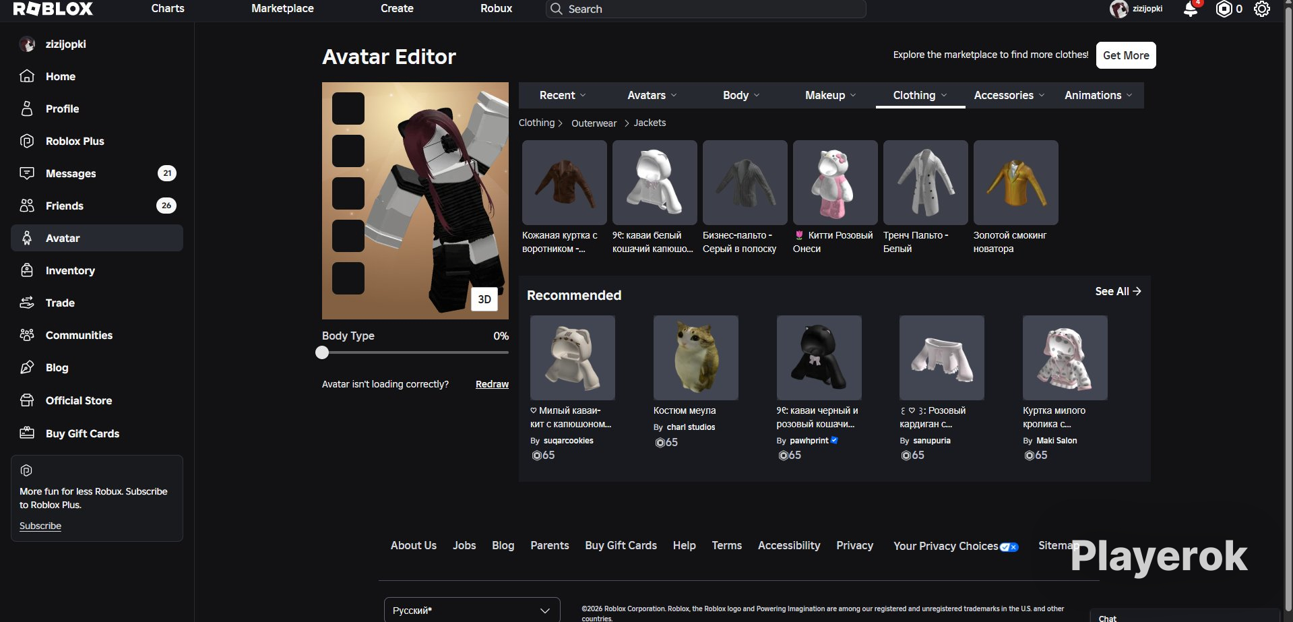This screenshot has height=622, width=1293.
Task: Open the settings gear
Action: [1262, 9]
